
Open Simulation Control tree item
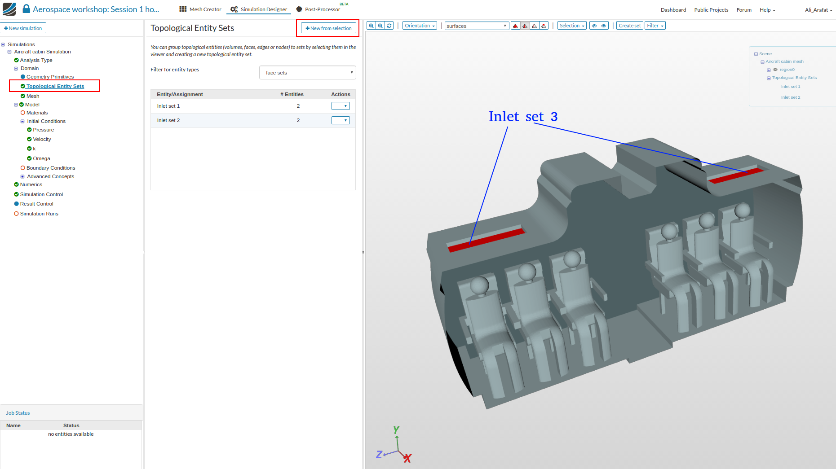pyautogui.click(x=41, y=194)
